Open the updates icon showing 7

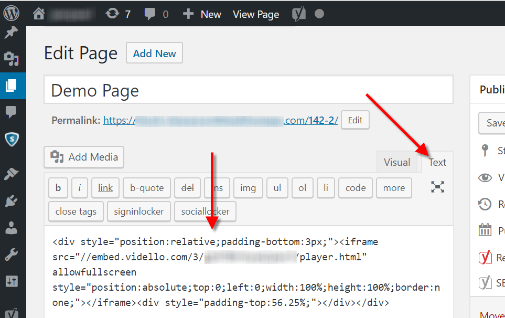118,14
